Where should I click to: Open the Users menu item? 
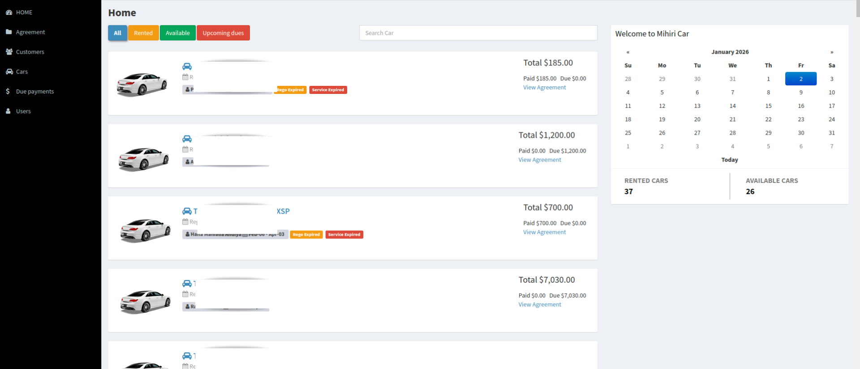[23, 111]
